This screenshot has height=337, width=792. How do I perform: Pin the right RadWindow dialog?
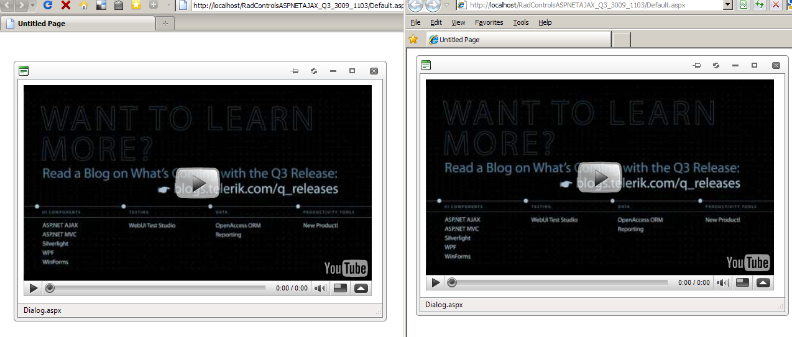coord(697,65)
